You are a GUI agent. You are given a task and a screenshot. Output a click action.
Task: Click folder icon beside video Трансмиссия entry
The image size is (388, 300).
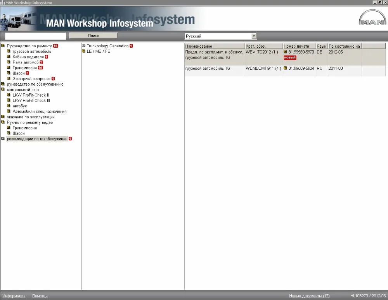pos(9,127)
